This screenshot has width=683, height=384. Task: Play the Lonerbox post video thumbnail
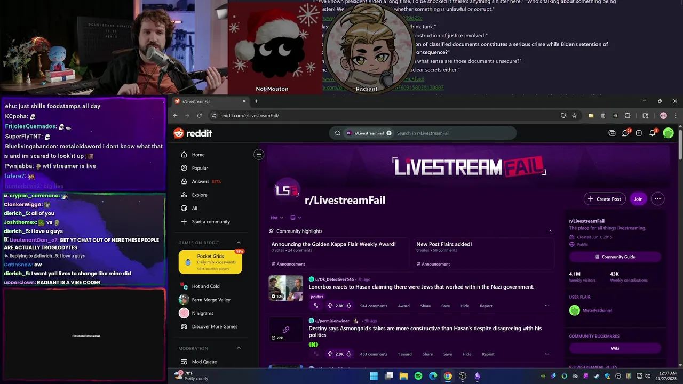pos(285,288)
